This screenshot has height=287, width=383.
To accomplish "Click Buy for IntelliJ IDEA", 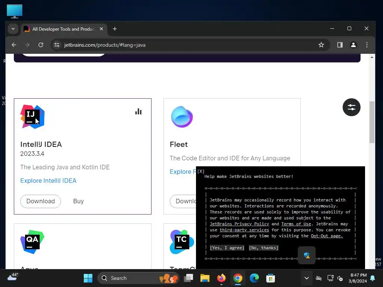I will tap(79, 201).
